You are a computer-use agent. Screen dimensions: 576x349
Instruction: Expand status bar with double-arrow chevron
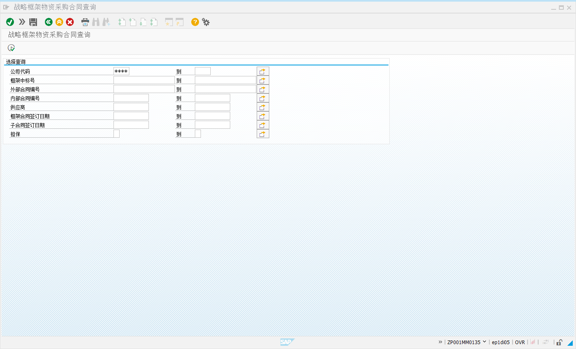pyautogui.click(x=440, y=342)
